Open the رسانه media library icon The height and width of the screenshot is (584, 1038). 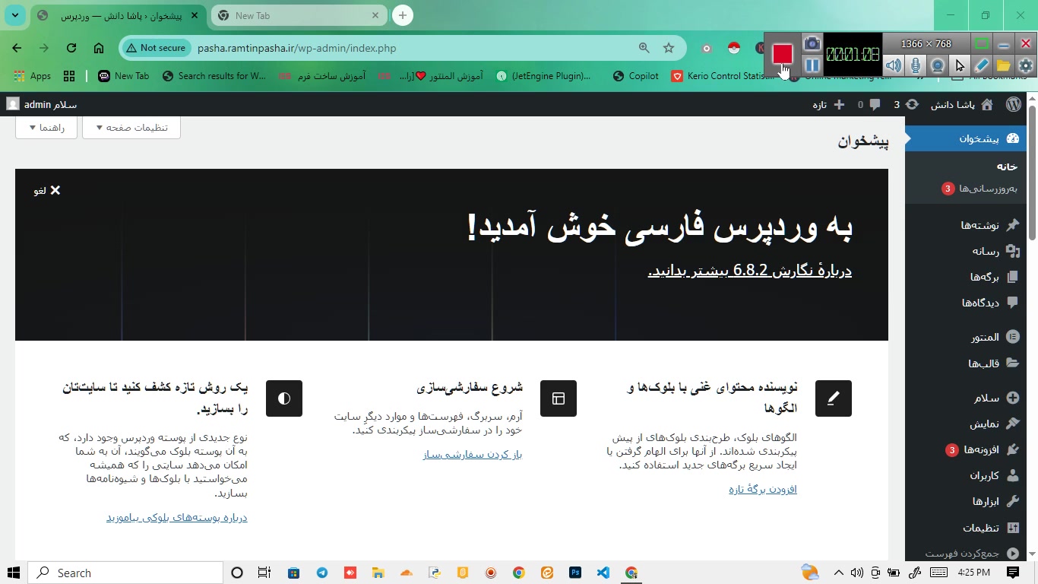point(1012,251)
